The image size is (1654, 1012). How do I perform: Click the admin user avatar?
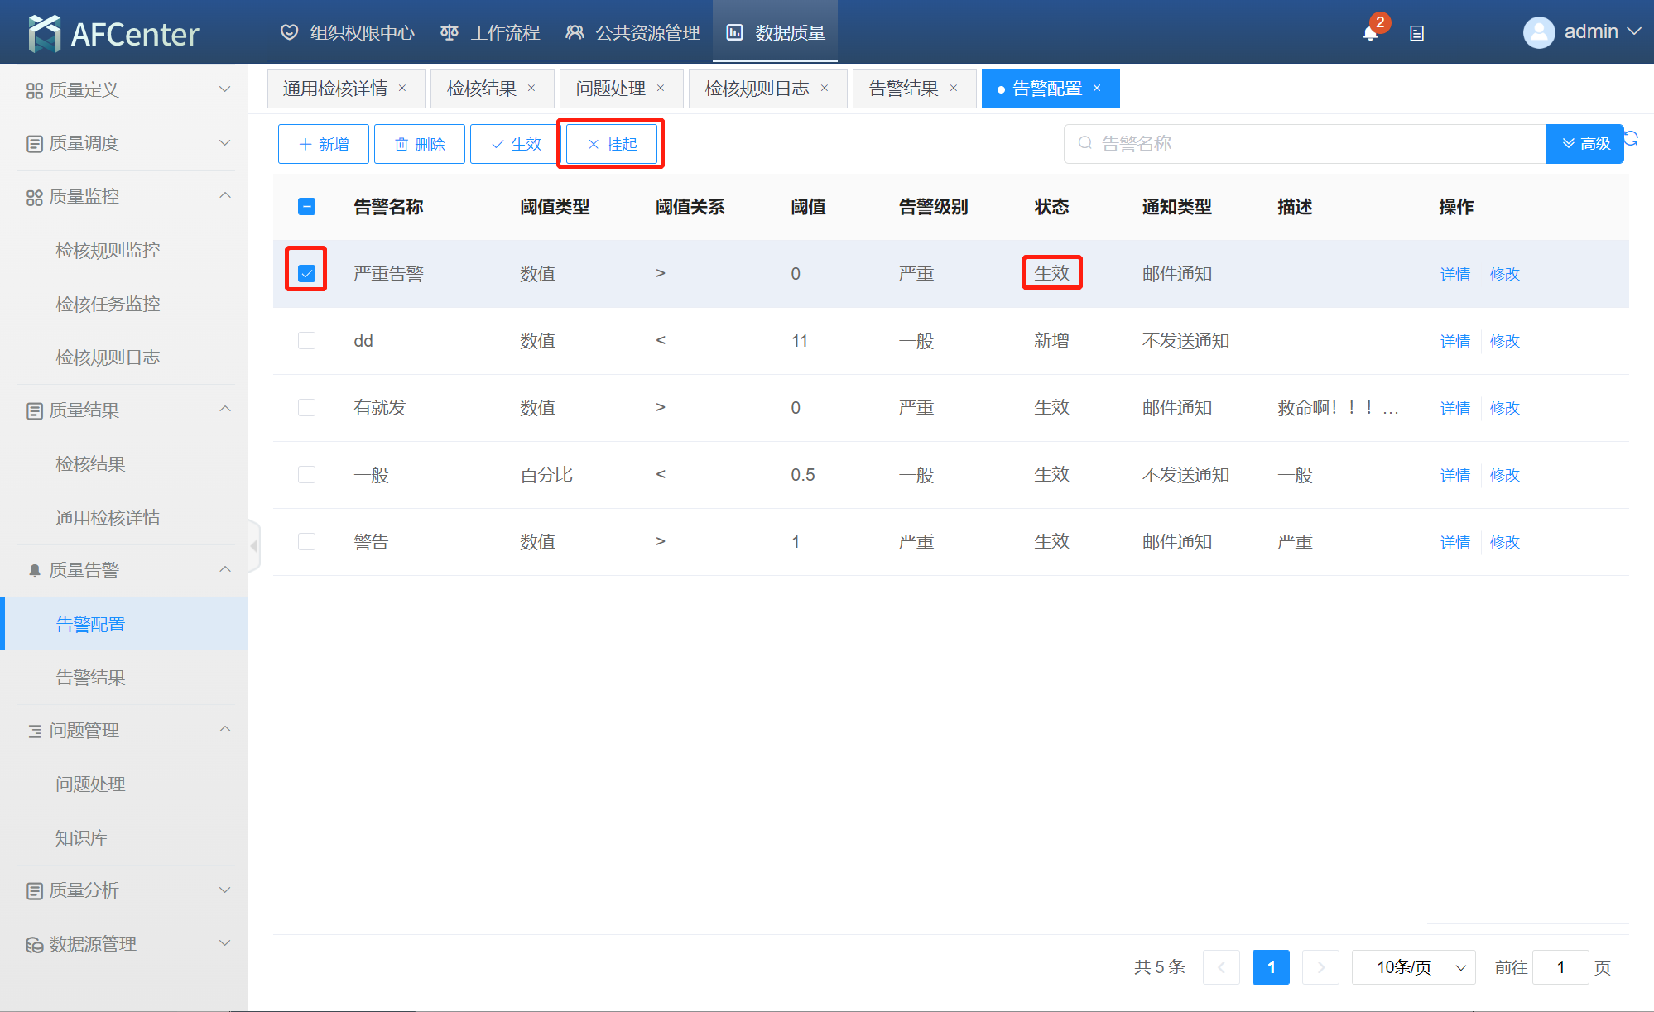click(x=1538, y=32)
